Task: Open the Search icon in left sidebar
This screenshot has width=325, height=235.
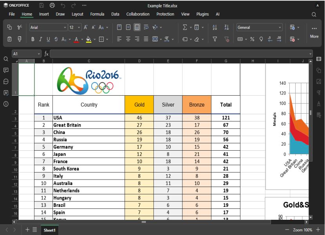Action: [x=6, y=59]
